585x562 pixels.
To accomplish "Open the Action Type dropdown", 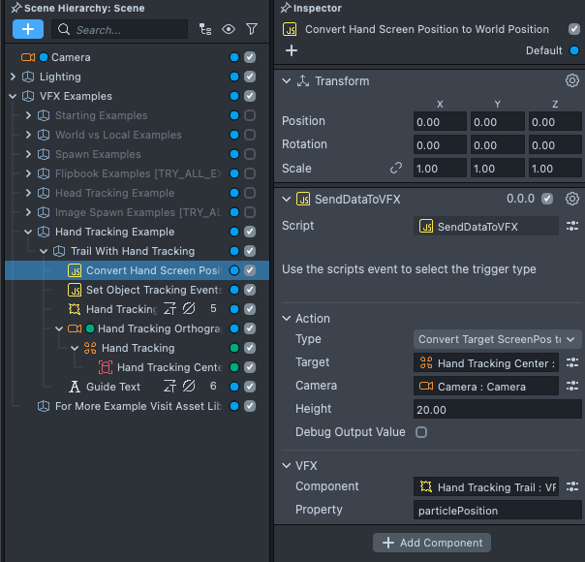I will point(497,339).
